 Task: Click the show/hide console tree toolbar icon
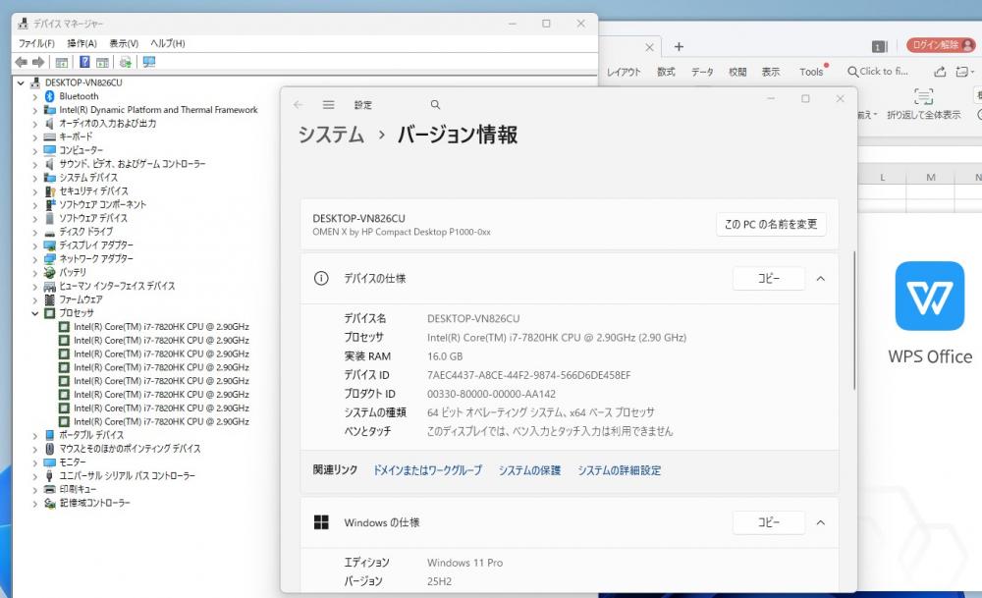coord(61,62)
